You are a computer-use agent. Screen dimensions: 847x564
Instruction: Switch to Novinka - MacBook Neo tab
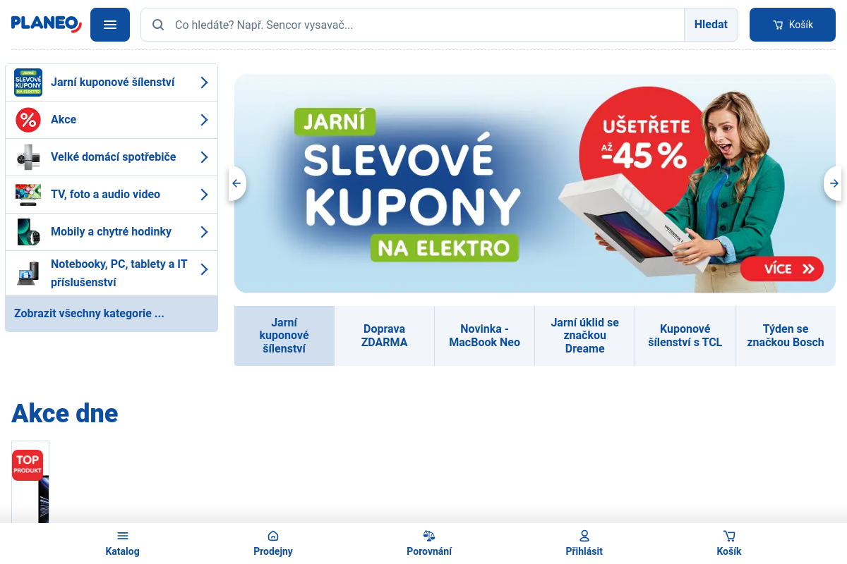pos(484,336)
